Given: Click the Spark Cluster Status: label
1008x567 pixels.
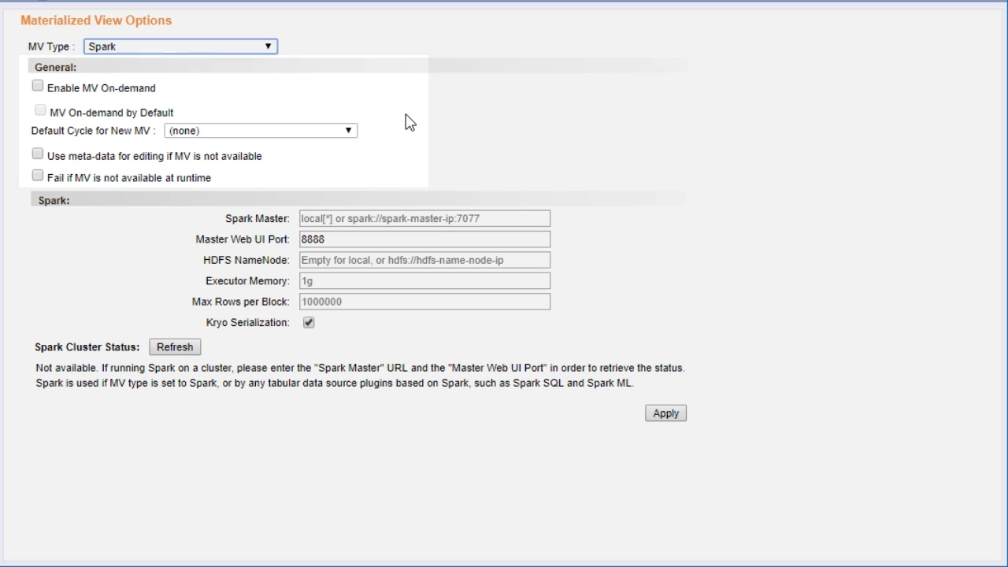Looking at the screenshot, I should click(87, 347).
